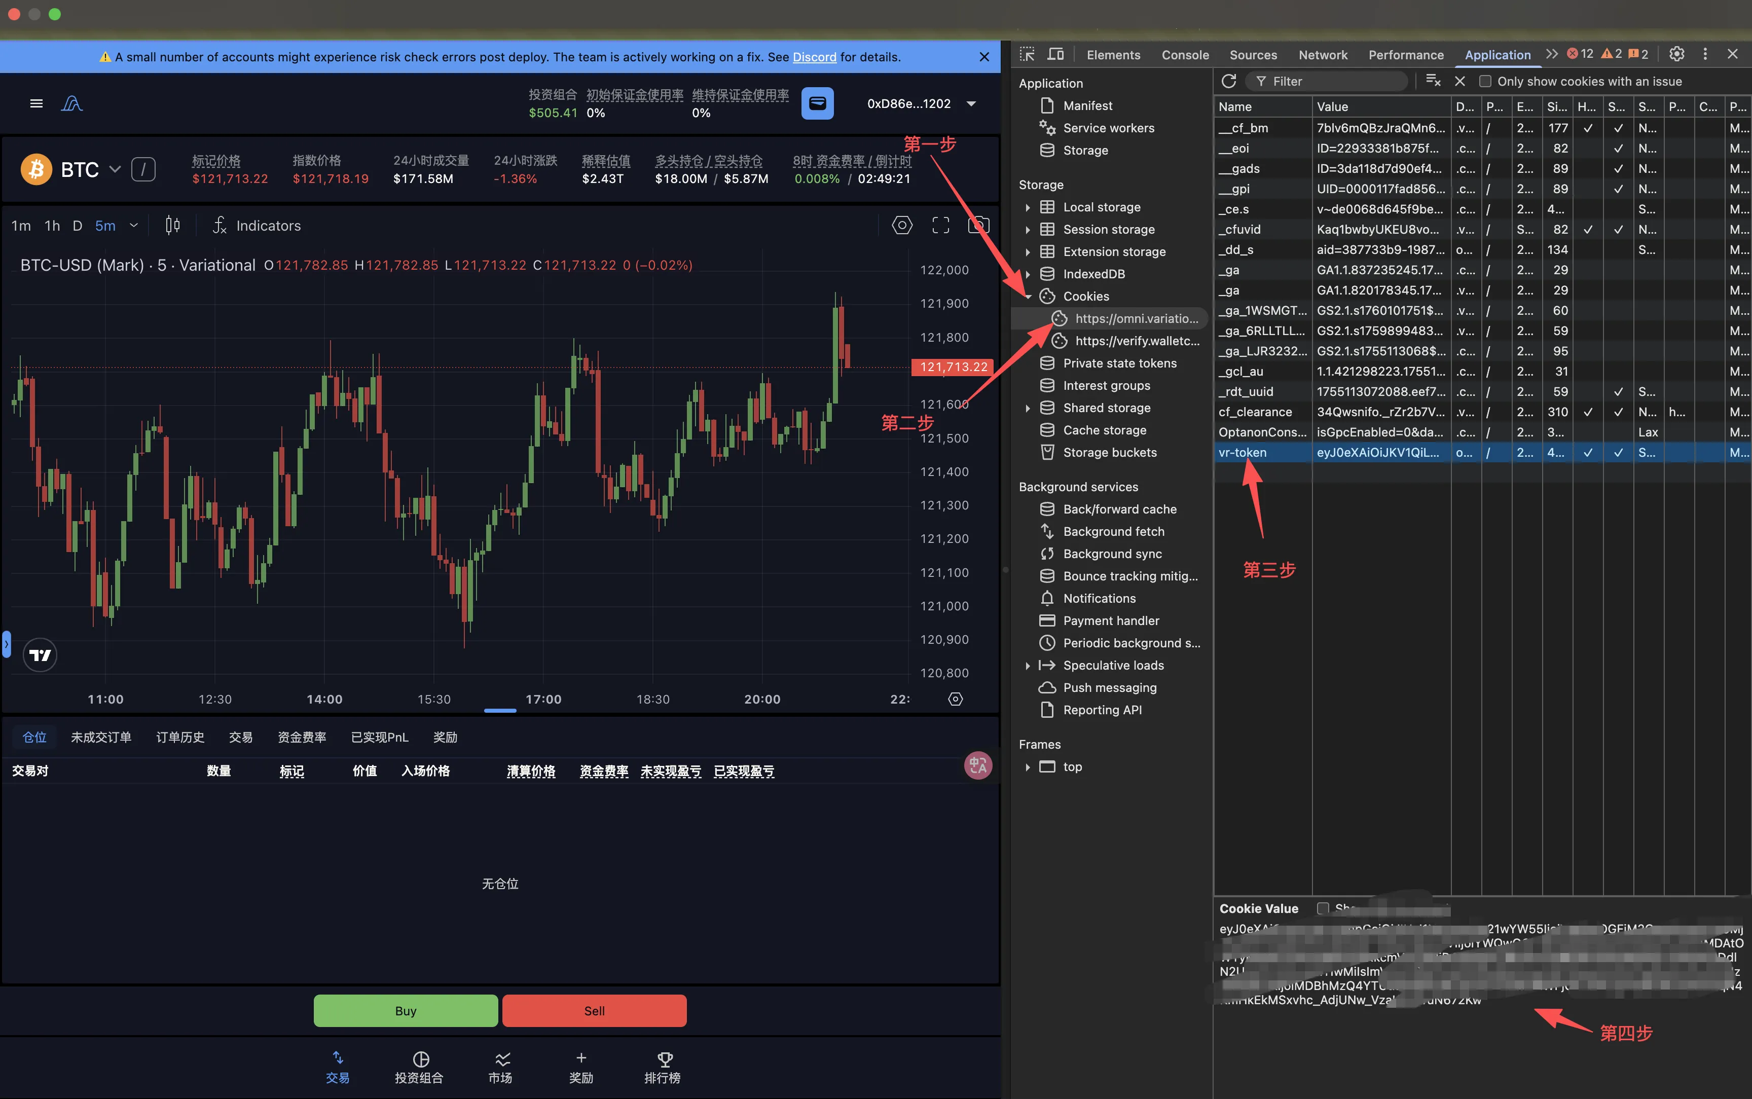Open the wallet icon button
The image size is (1752, 1099).
(818, 104)
